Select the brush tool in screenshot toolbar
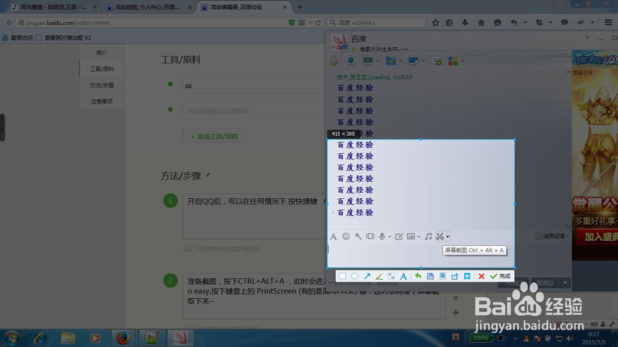Screen dimensions: 618x347 [x=379, y=276]
